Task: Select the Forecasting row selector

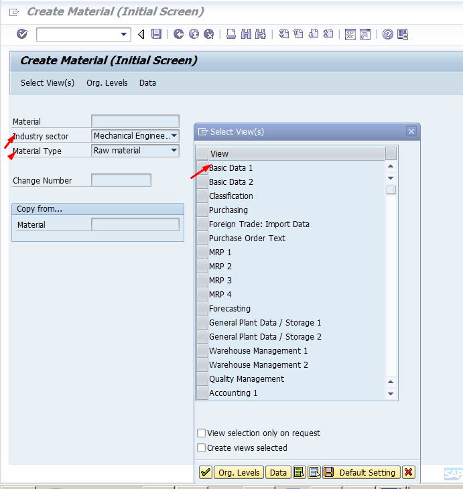Action: (x=202, y=308)
